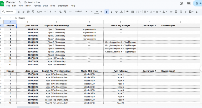This screenshot has width=202, height=108.
Task: Open the Name box dropdown arrow
Action: [x=11, y=18]
